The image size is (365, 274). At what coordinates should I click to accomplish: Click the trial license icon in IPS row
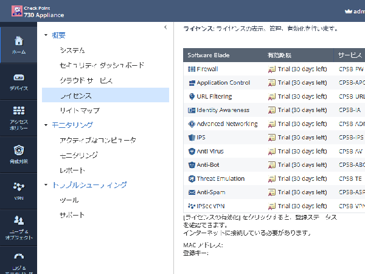point(272,138)
